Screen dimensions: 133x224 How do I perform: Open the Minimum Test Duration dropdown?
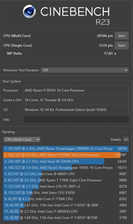tap(85, 70)
